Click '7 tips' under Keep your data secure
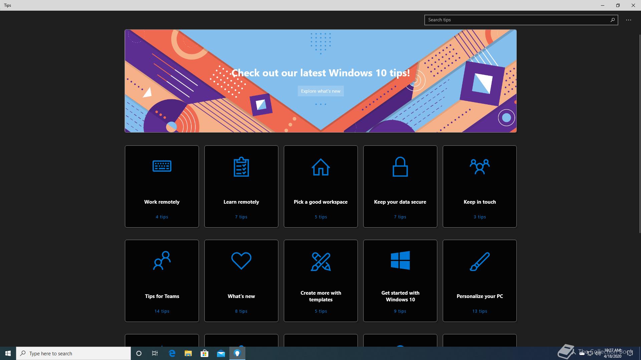 [x=400, y=217]
